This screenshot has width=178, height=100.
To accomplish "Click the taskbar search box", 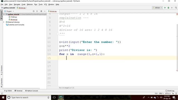I will click(29, 97).
